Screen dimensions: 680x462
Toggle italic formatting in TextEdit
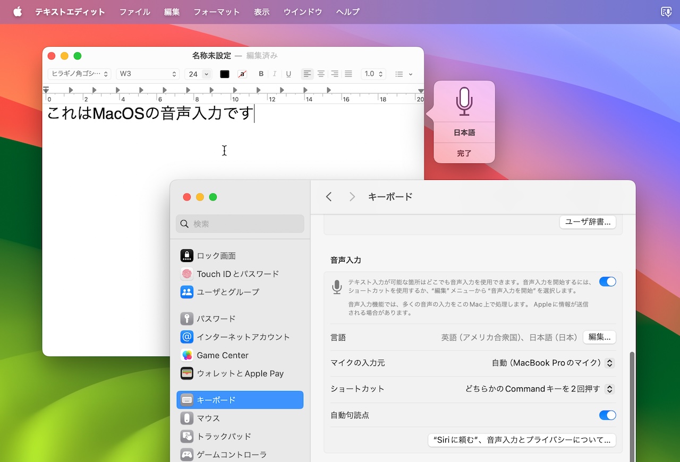click(275, 74)
